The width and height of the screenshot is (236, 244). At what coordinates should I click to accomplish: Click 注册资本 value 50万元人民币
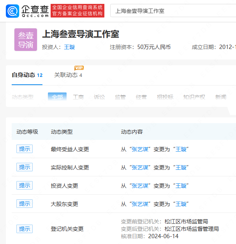click(154, 47)
